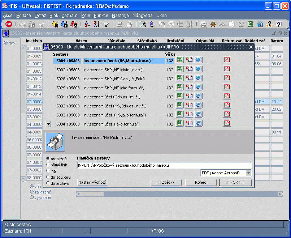Click the Hlavička sestavy text field

click(164, 165)
